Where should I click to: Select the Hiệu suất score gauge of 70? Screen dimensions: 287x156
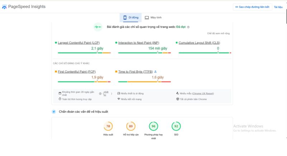pyautogui.click(x=108, y=126)
